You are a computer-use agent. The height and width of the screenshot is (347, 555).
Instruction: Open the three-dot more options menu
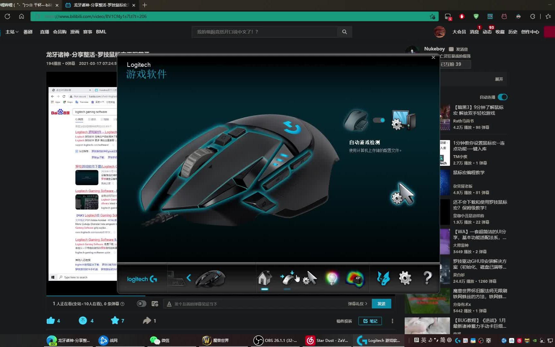(x=392, y=321)
